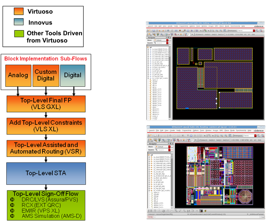Open the red Search dropdown arrow in the lower Navigator
This screenshot has height=221, width=266.
169,150
